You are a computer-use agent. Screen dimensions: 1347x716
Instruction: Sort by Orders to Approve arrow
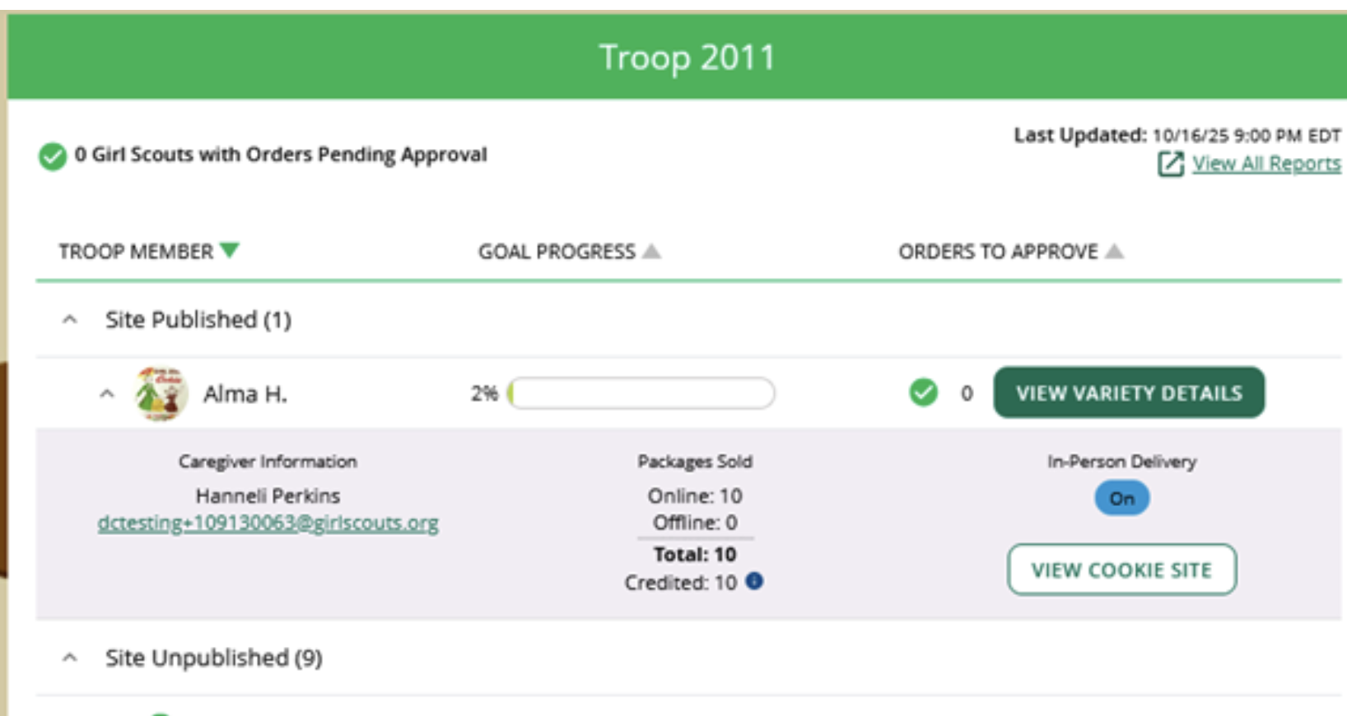click(x=1115, y=251)
